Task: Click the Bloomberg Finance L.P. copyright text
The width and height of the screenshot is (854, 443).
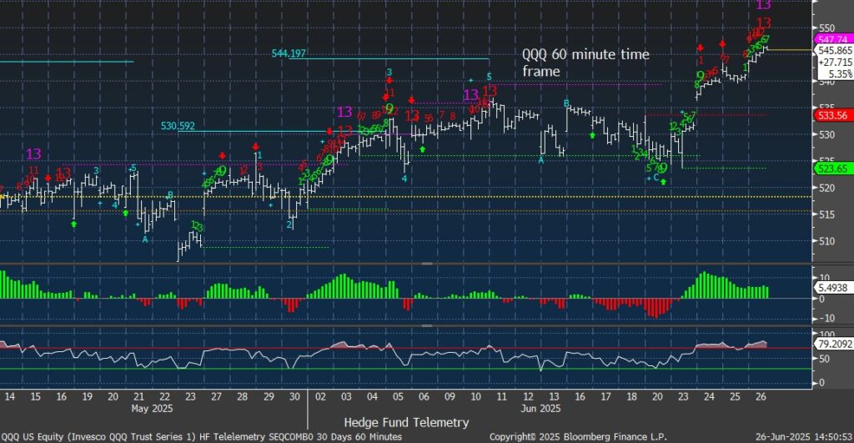Action: (x=578, y=436)
